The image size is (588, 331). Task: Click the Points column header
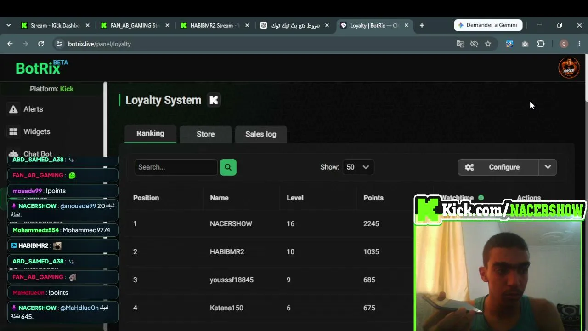(373, 198)
